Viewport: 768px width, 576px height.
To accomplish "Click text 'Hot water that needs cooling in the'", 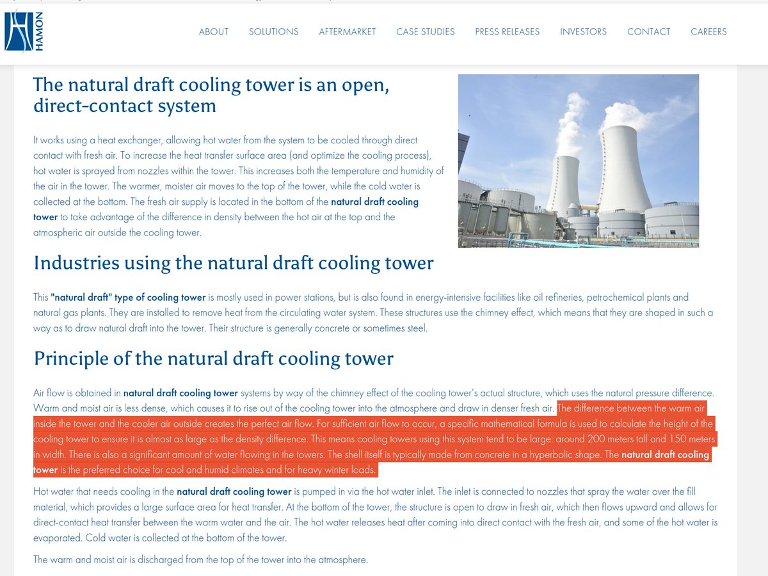I will (104, 492).
